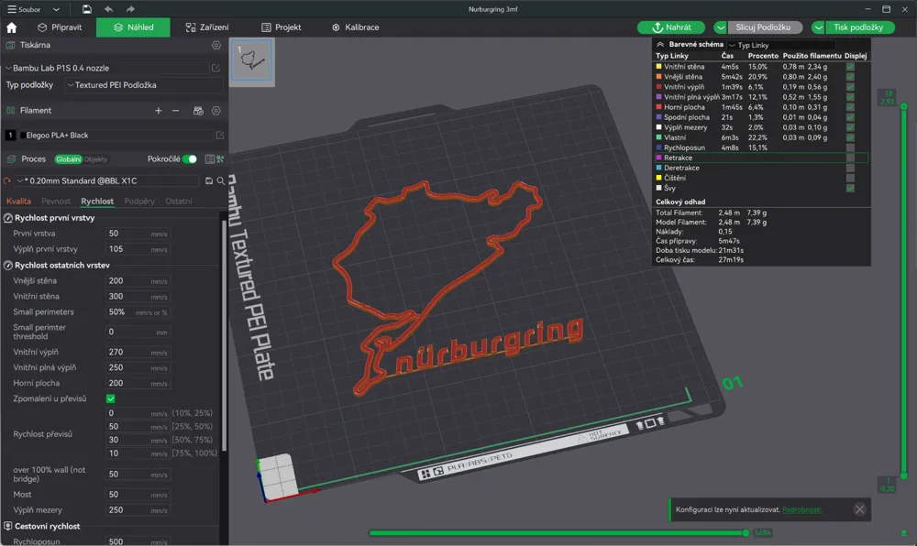
Task: Click the Tisk podložky button
Action: coord(858,27)
